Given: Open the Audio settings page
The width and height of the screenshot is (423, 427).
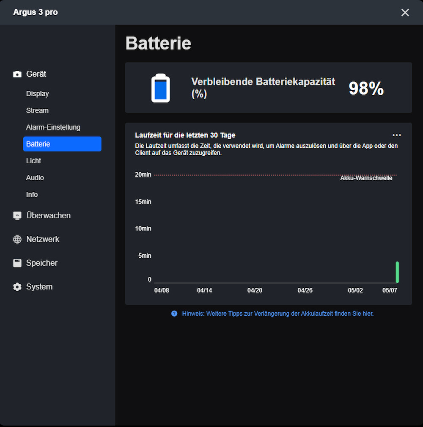Looking at the screenshot, I should [x=35, y=178].
